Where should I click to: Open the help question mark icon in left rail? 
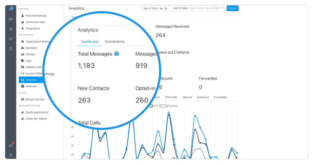coord(11,155)
